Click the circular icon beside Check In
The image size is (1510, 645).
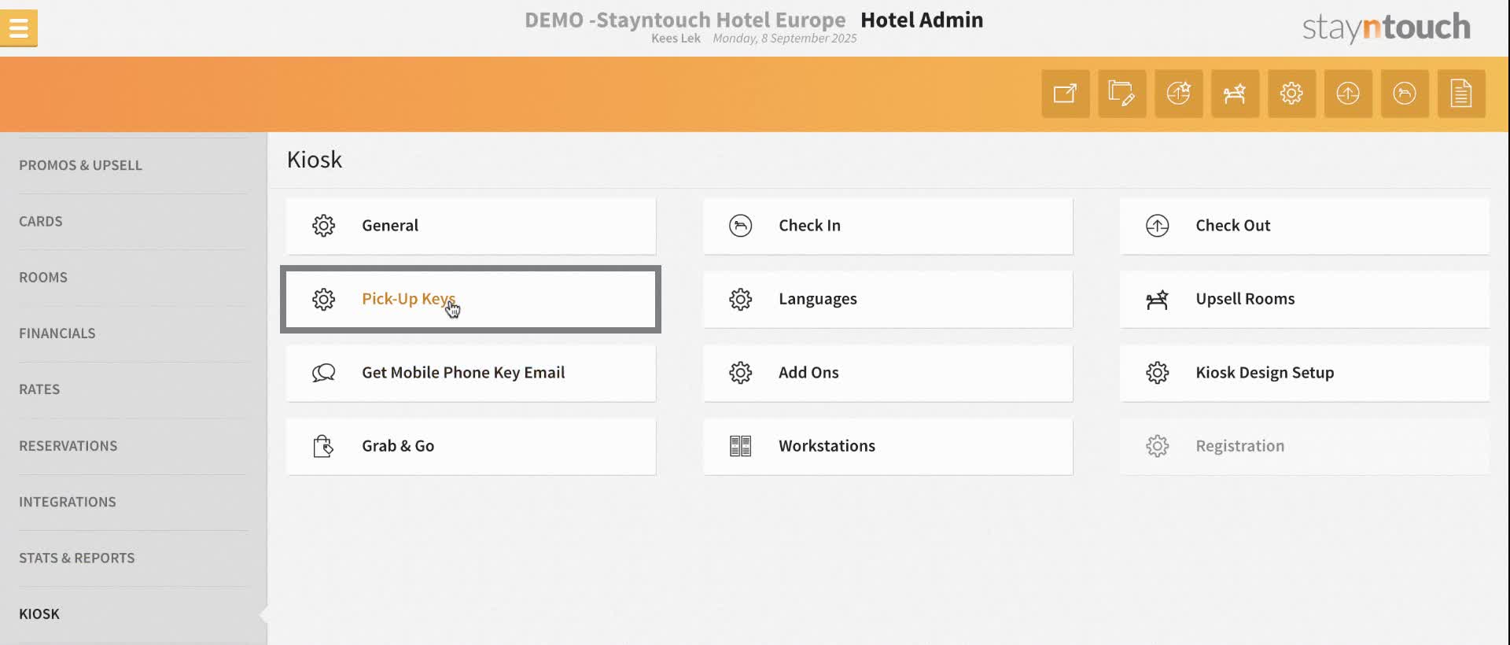(x=740, y=226)
